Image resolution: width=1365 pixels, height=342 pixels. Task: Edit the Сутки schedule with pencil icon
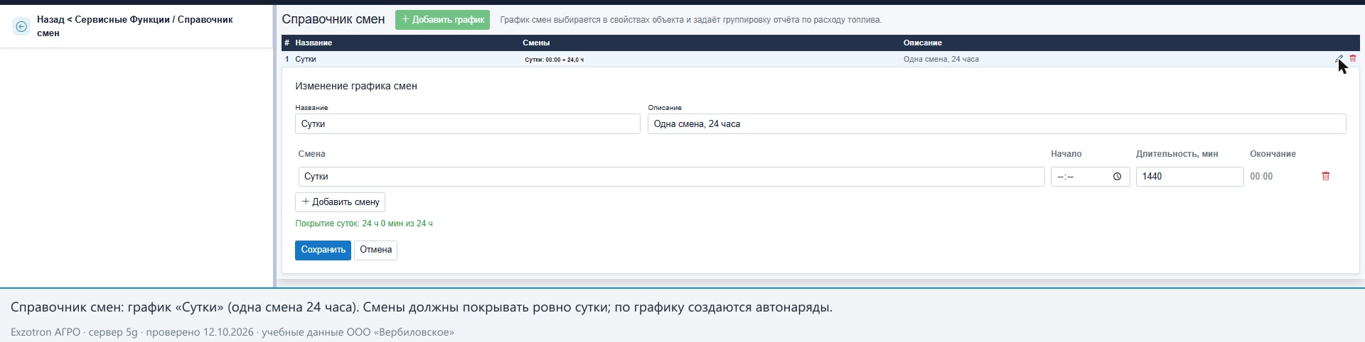(1339, 58)
